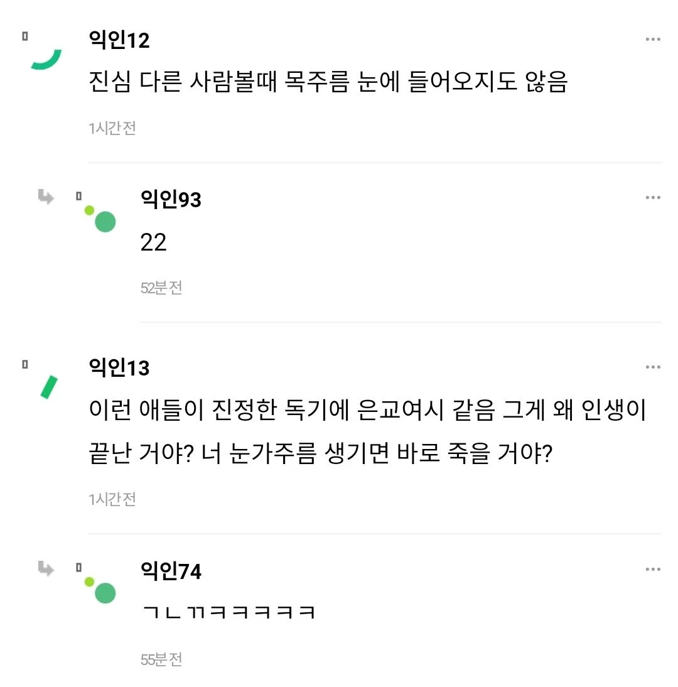
Task: Click the reply arrow icon before 익인93
Action: click(46, 197)
